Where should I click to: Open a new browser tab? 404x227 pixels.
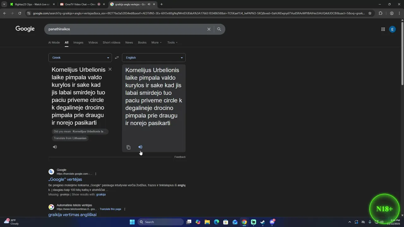[x=162, y=4]
